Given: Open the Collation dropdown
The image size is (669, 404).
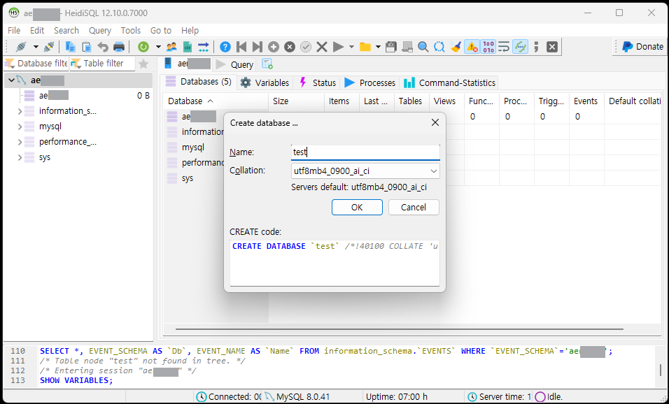Looking at the screenshot, I should point(433,171).
